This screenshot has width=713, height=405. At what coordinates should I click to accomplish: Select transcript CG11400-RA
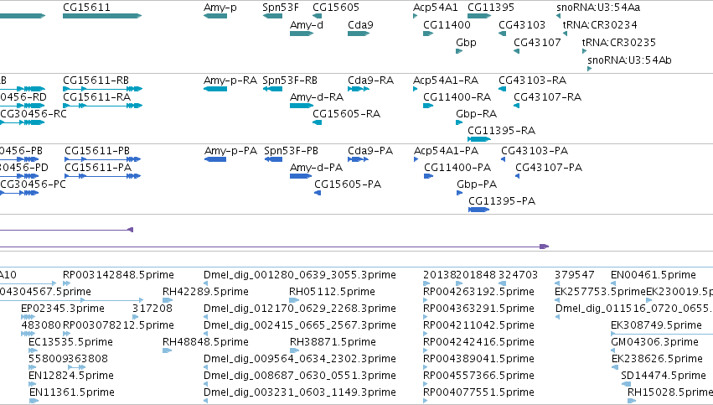pyautogui.click(x=428, y=106)
